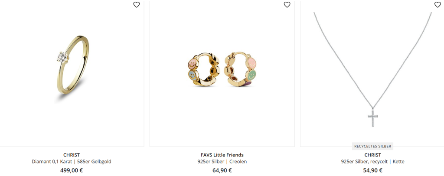Click the 54,90 € price
This screenshot has height=176, width=444.
(372, 170)
